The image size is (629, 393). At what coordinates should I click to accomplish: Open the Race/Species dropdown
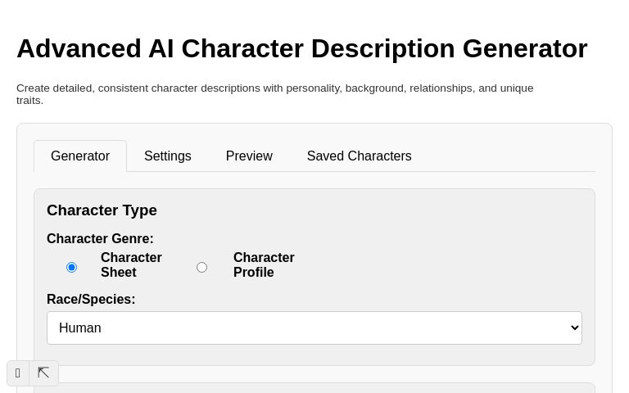(x=314, y=327)
